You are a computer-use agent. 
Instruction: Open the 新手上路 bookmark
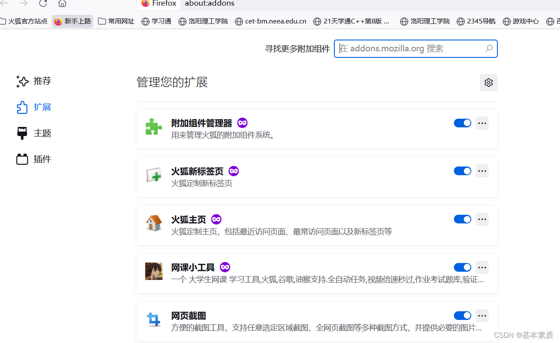[73, 21]
